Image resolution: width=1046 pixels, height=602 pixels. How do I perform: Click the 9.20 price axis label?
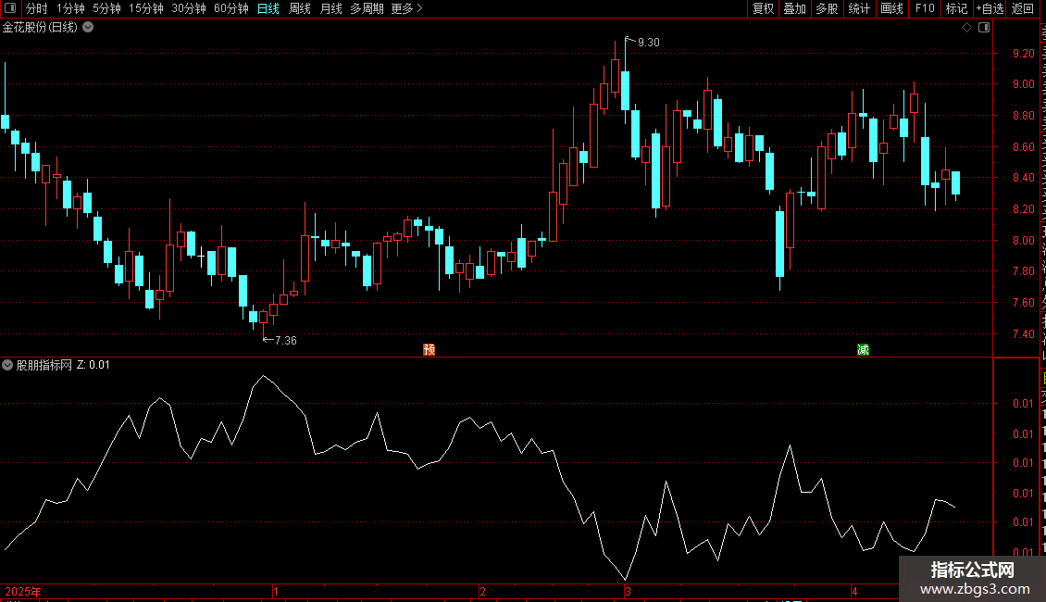click(1023, 54)
